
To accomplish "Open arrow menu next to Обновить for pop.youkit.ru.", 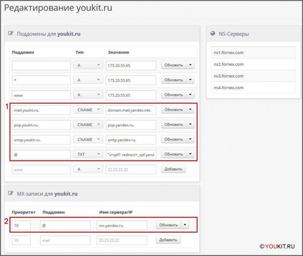I will coord(190,125).
